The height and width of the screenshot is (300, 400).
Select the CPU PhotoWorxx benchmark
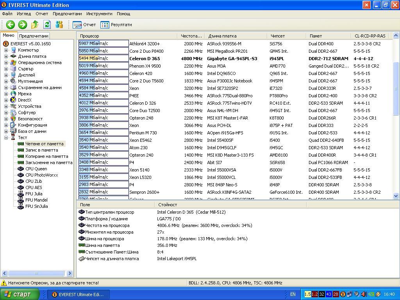click(41, 175)
